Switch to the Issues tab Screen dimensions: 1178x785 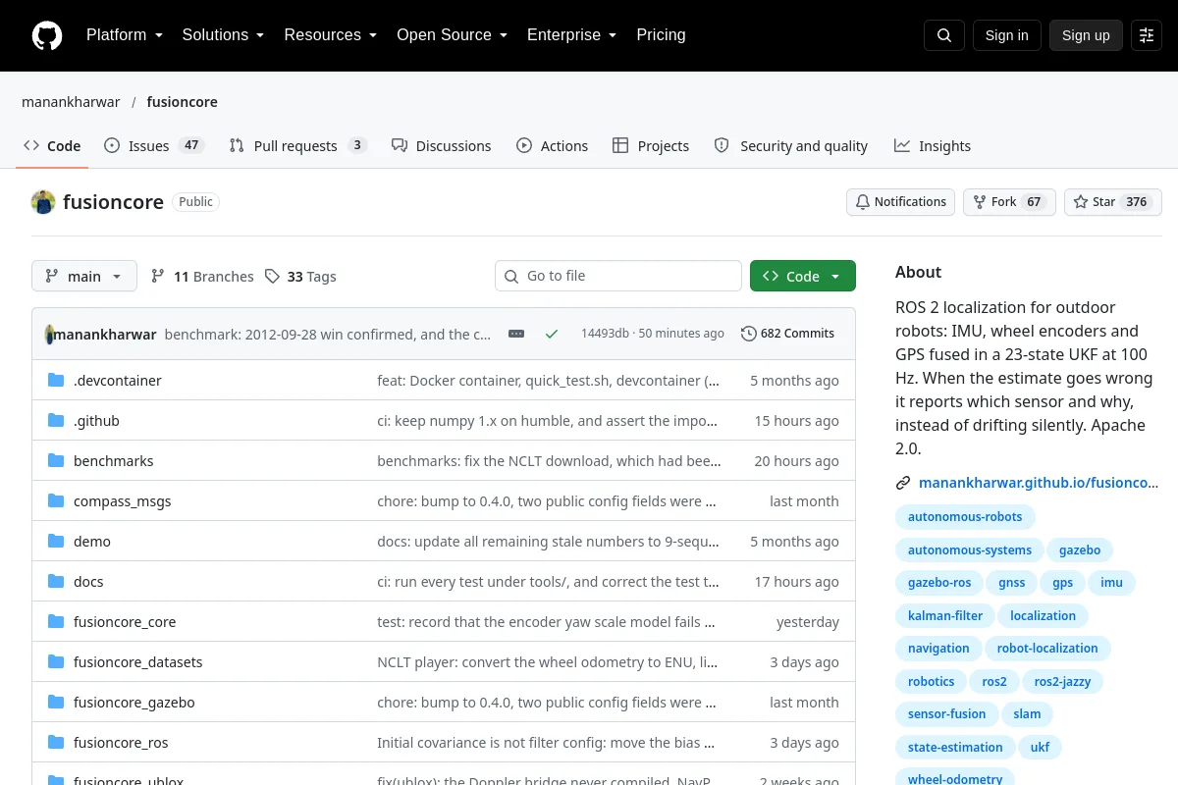coord(153,146)
